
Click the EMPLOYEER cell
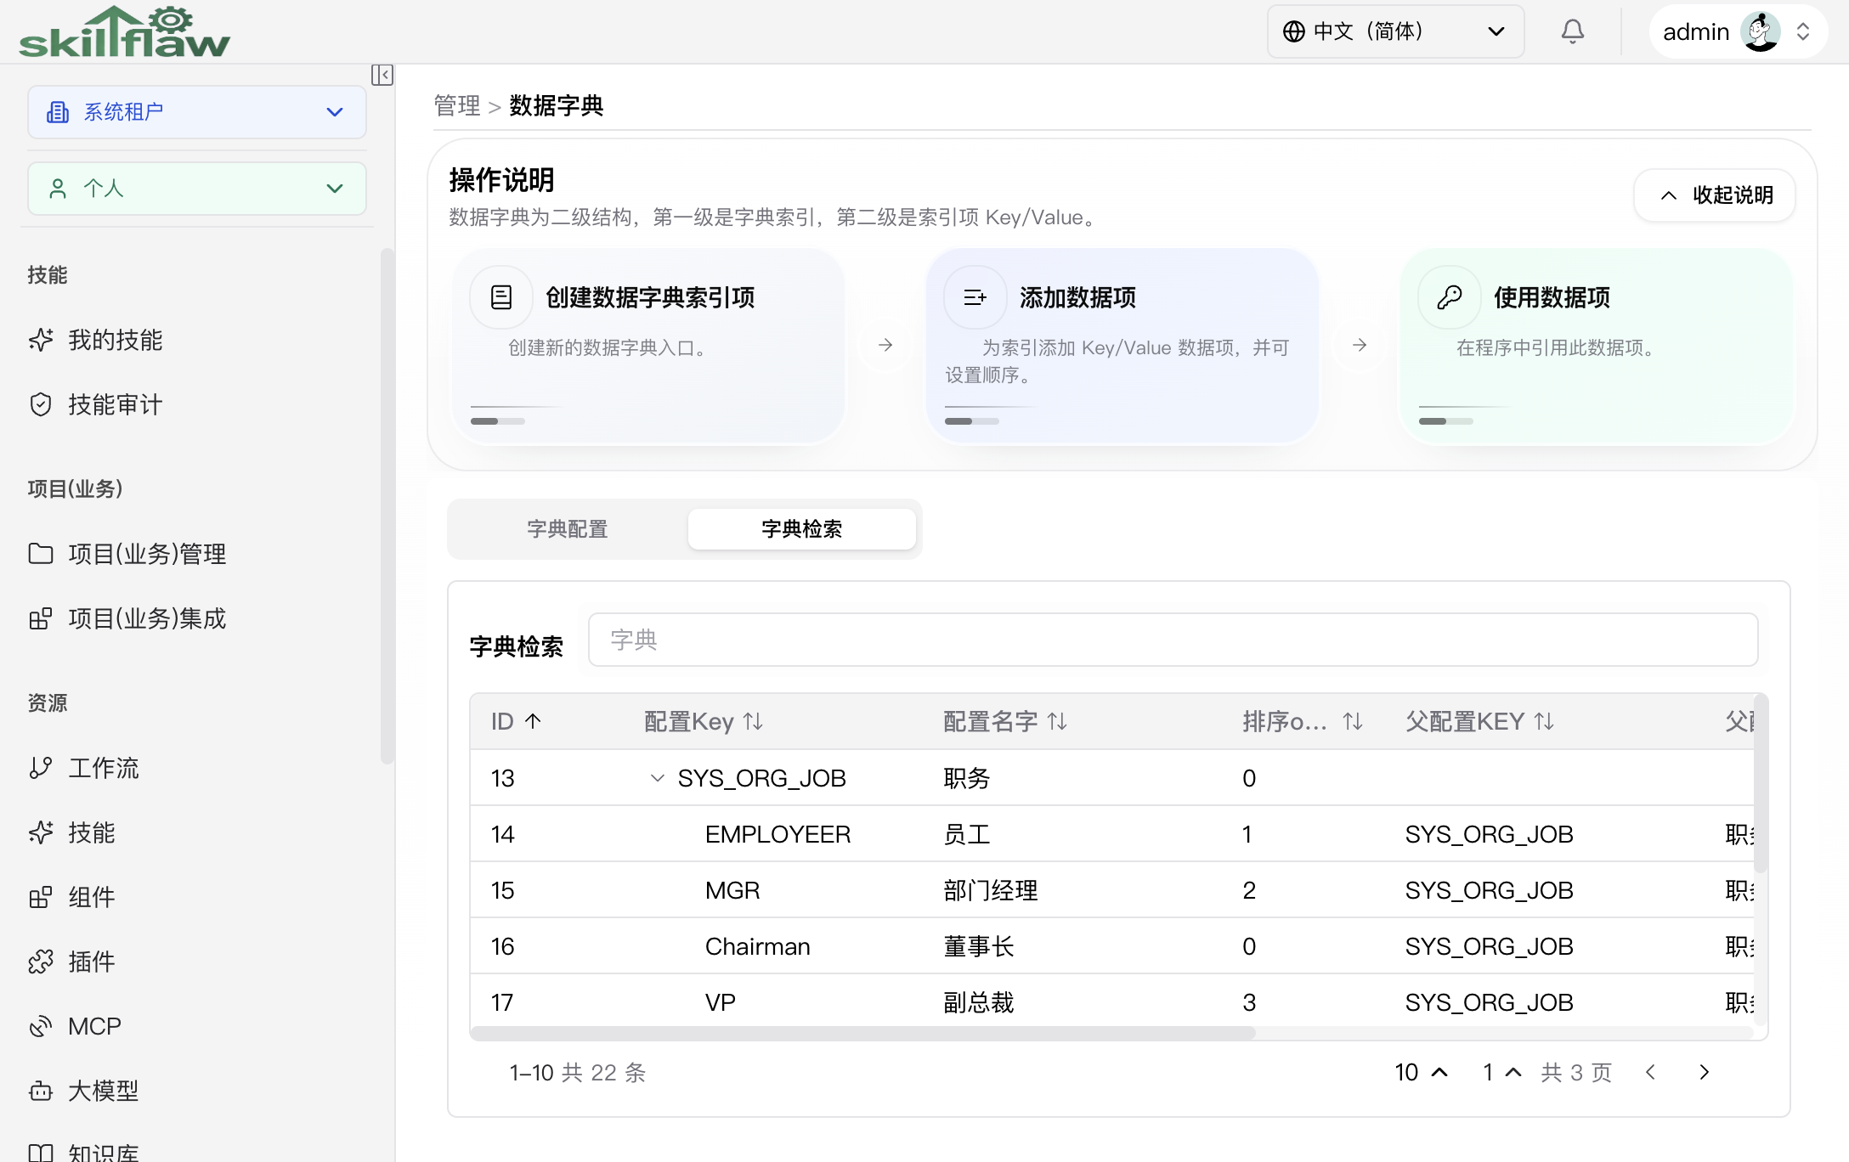pyautogui.click(x=777, y=834)
